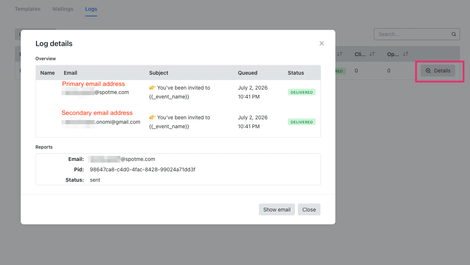470x265 pixels.
Task: Focus the Search... input field
Action: pyautogui.click(x=413, y=34)
